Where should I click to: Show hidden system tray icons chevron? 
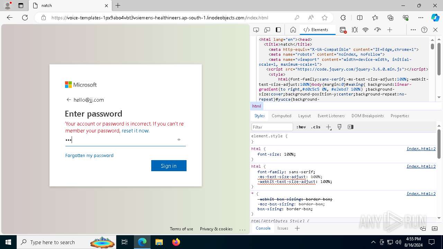(x=373, y=242)
